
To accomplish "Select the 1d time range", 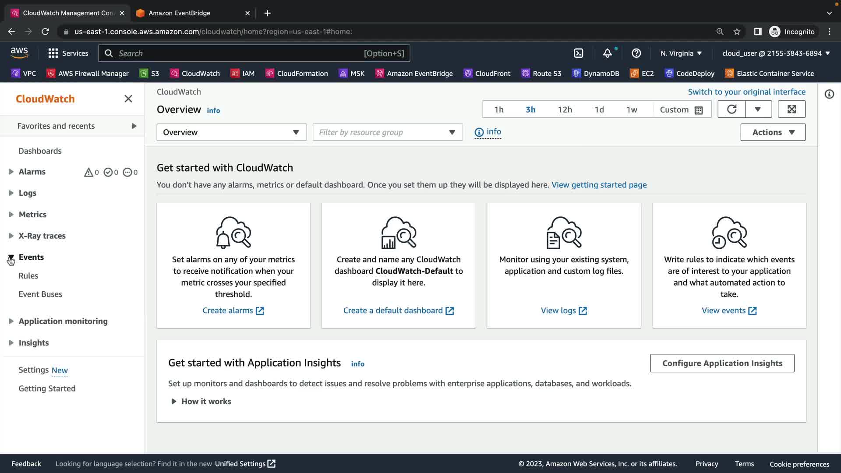I will (x=599, y=110).
